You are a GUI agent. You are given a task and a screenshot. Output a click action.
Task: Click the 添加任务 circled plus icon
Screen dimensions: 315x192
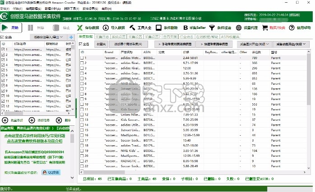point(32,120)
